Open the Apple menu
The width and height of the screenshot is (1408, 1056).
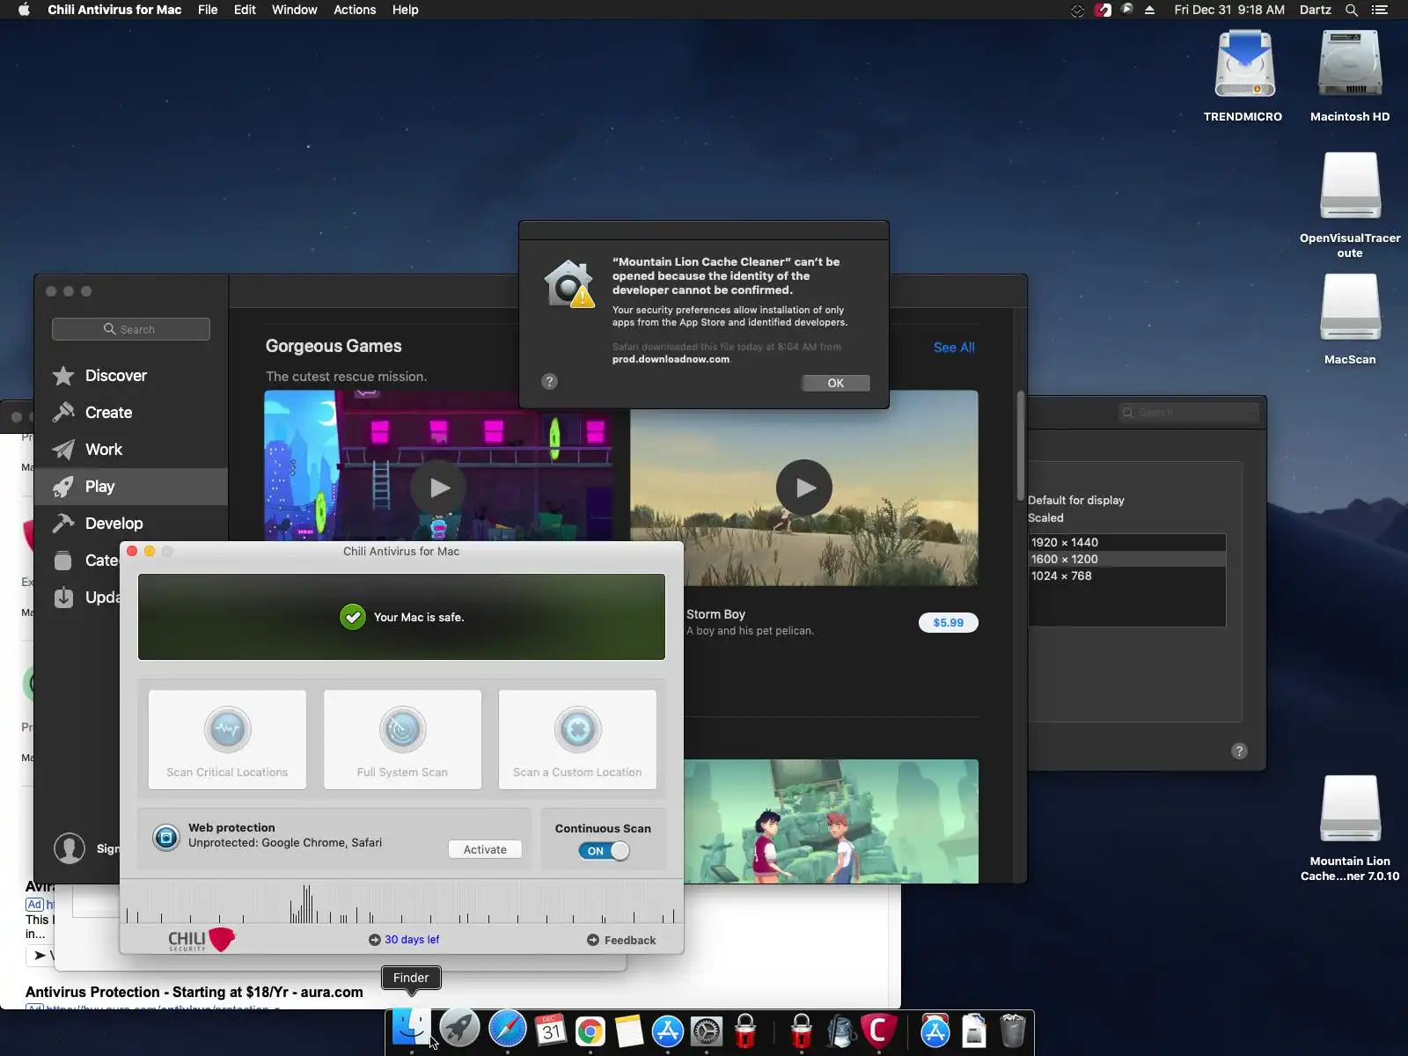tap(24, 10)
